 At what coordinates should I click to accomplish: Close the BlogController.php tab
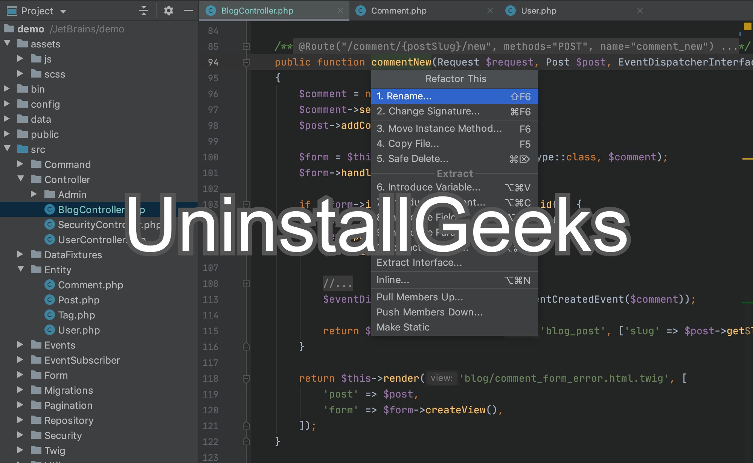[x=340, y=11]
